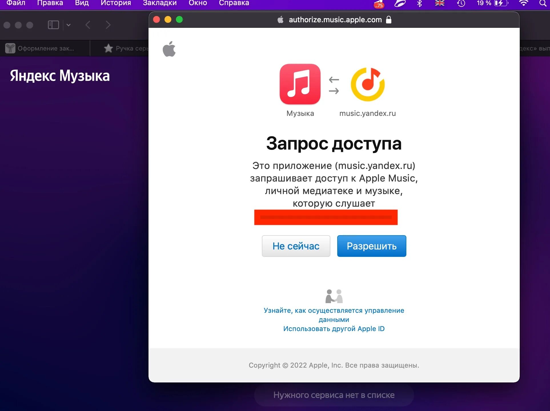Click the Apple Music app icon
Screen dimensions: 550x411
click(x=300, y=84)
